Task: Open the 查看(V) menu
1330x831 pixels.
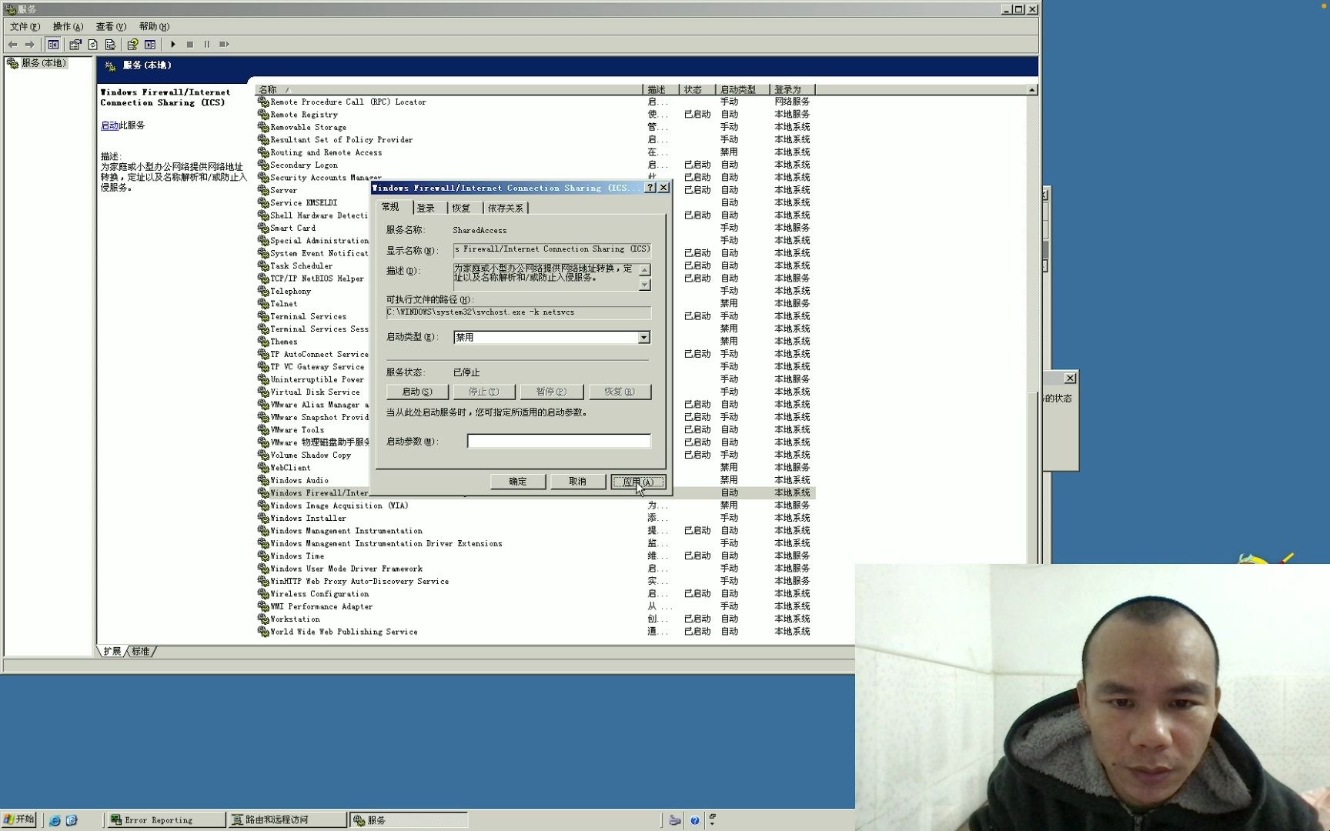Action: coord(111,27)
